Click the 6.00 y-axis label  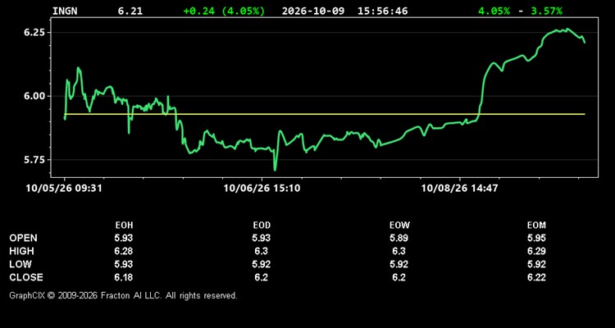point(34,96)
